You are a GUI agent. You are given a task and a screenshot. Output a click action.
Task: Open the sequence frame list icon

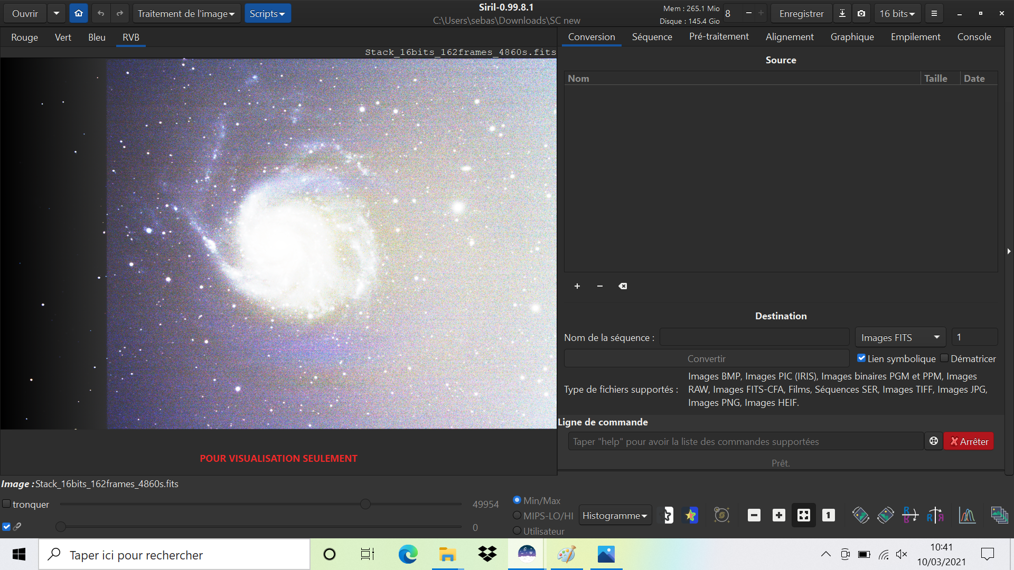click(1000, 515)
